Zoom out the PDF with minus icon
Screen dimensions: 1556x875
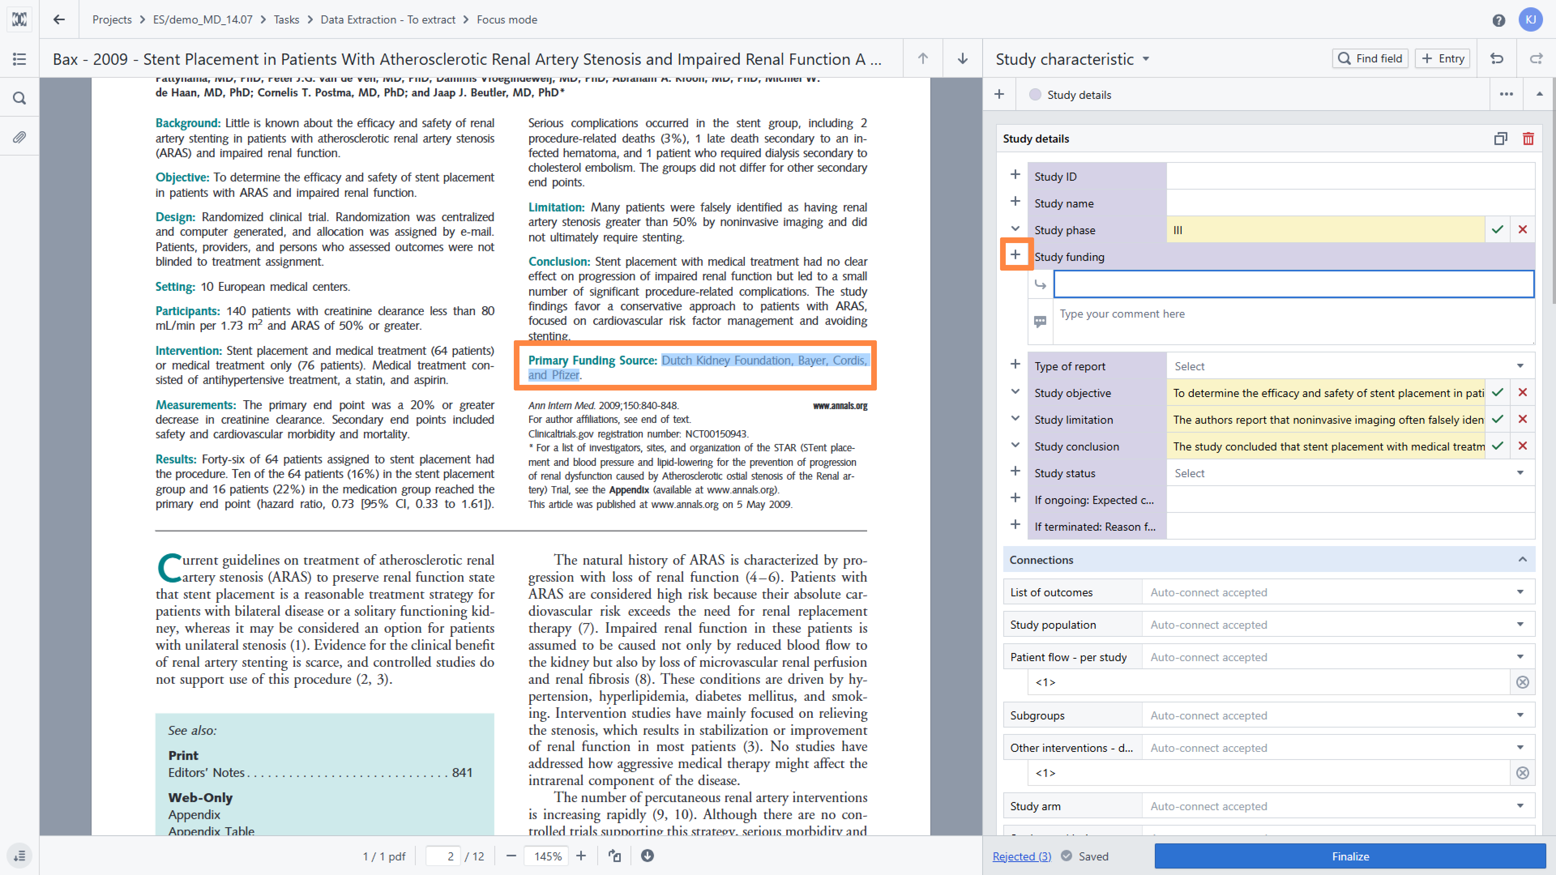(511, 856)
